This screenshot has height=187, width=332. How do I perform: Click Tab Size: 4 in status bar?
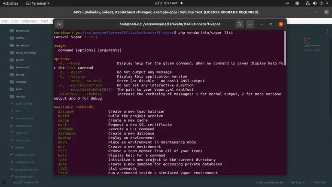pyautogui.click(x=297, y=182)
